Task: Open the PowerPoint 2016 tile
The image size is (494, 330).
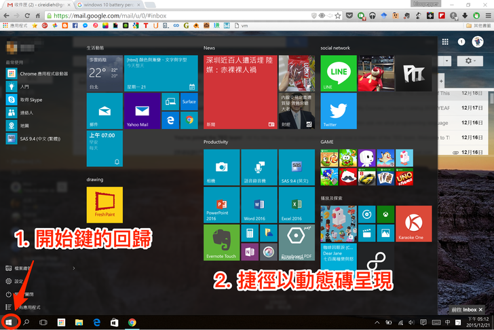Action: pyautogui.click(x=221, y=205)
